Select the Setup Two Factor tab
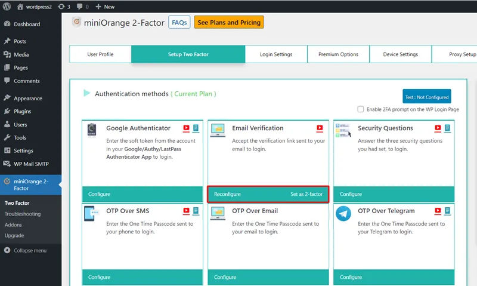 pos(188,54)
